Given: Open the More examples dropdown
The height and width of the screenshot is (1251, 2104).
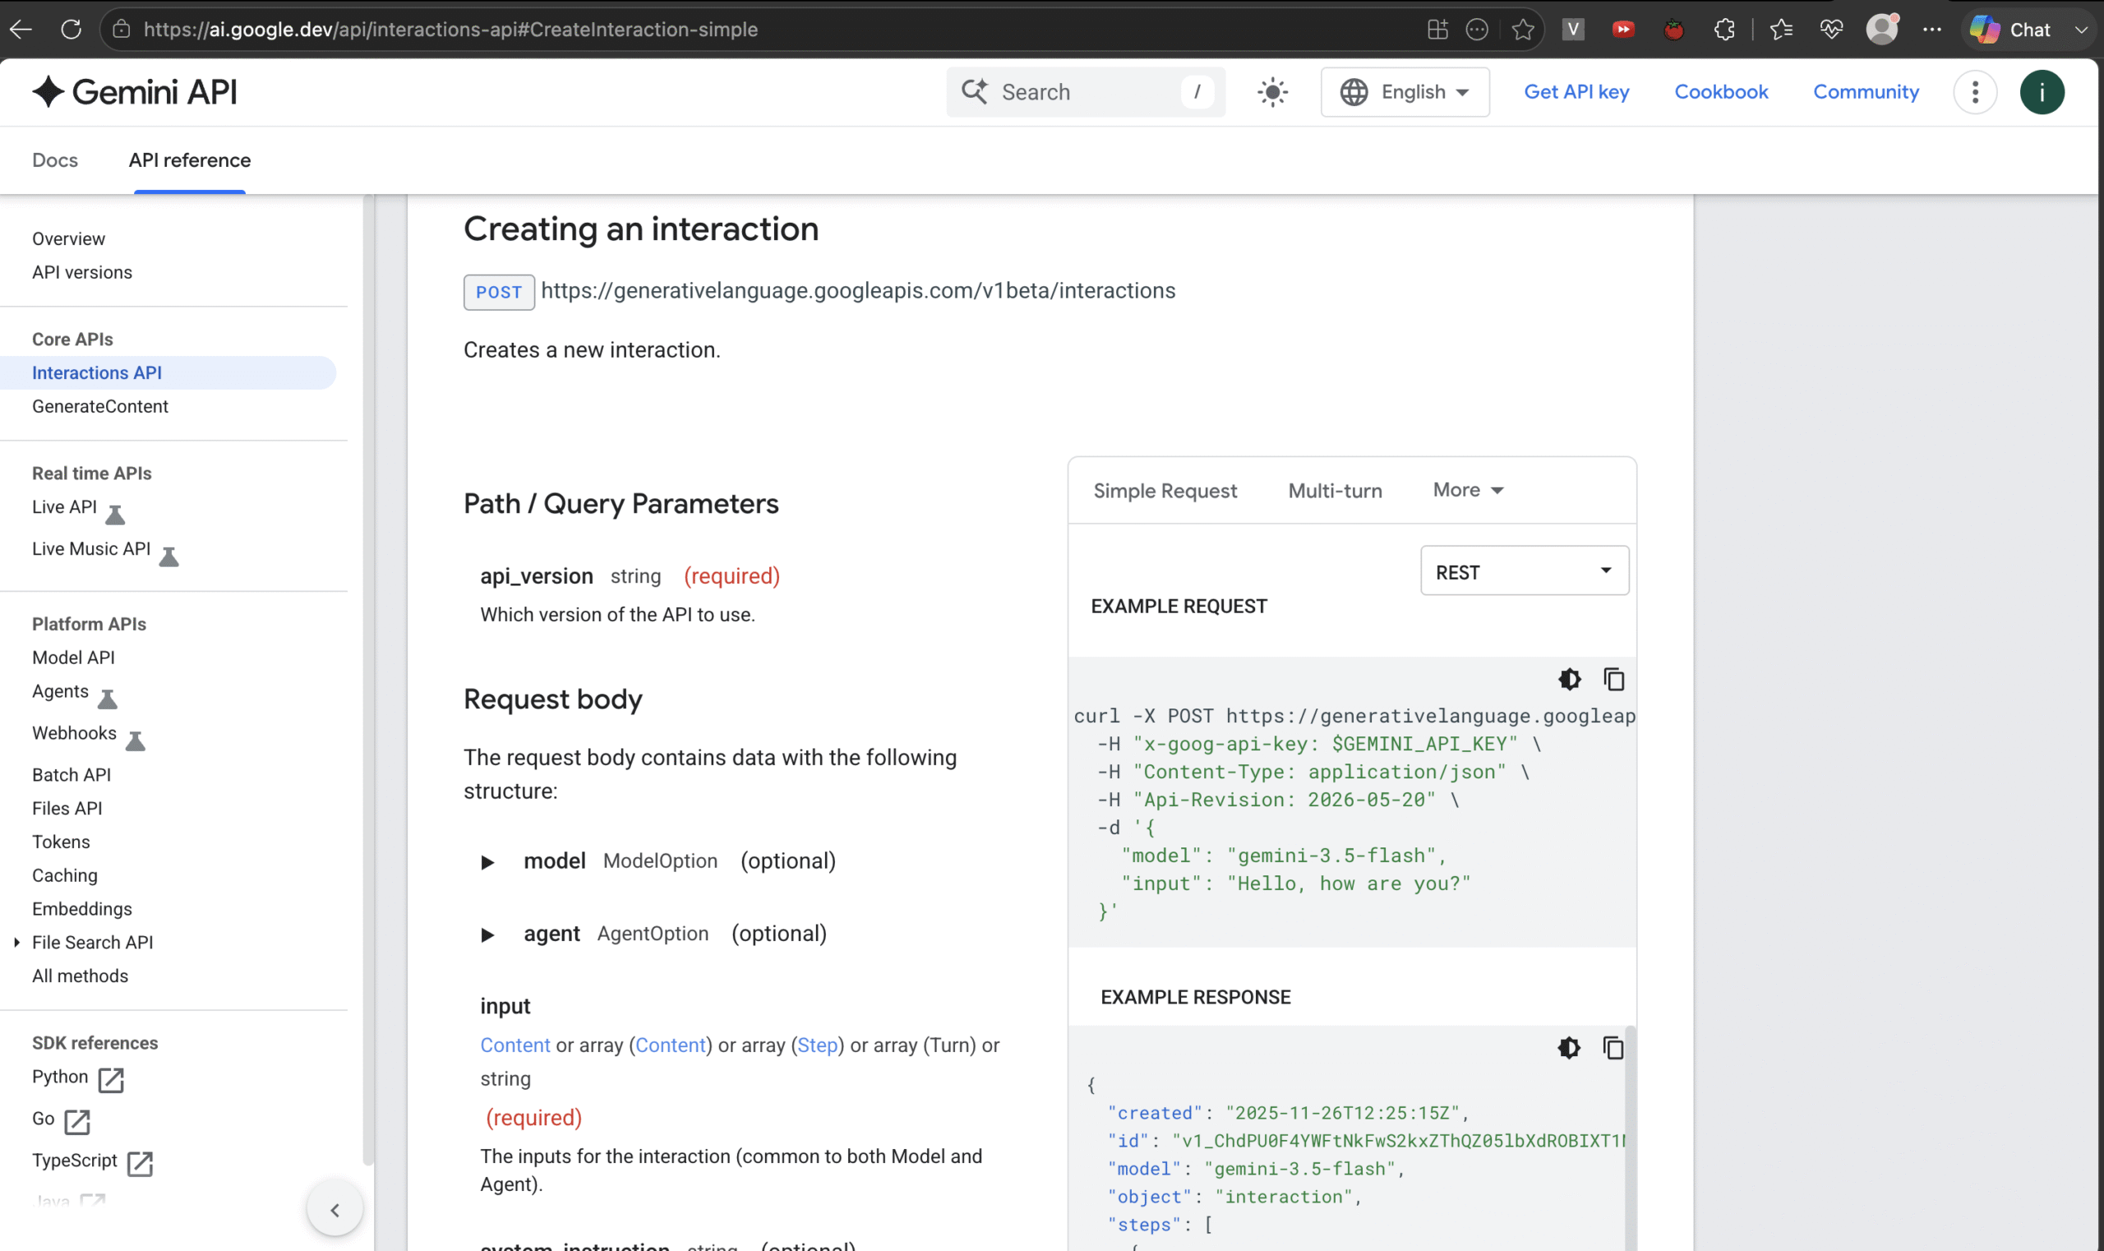Looking at the screenshot, I should point(1469,490).
